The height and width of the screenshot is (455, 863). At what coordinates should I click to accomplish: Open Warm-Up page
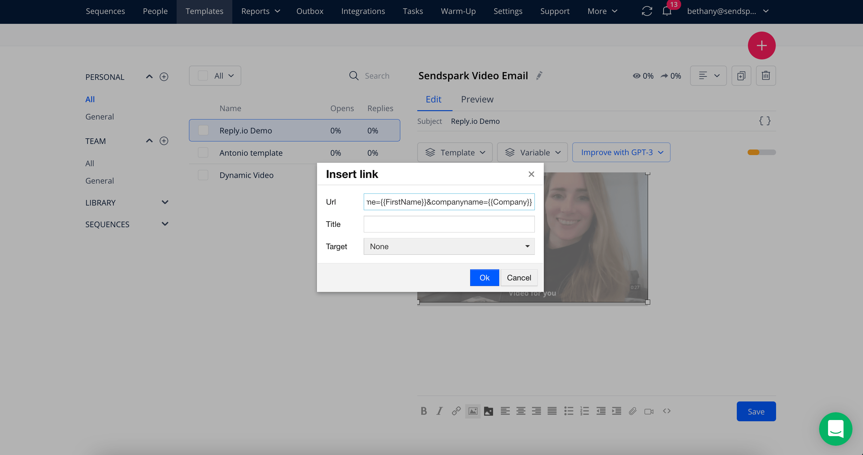458,11
